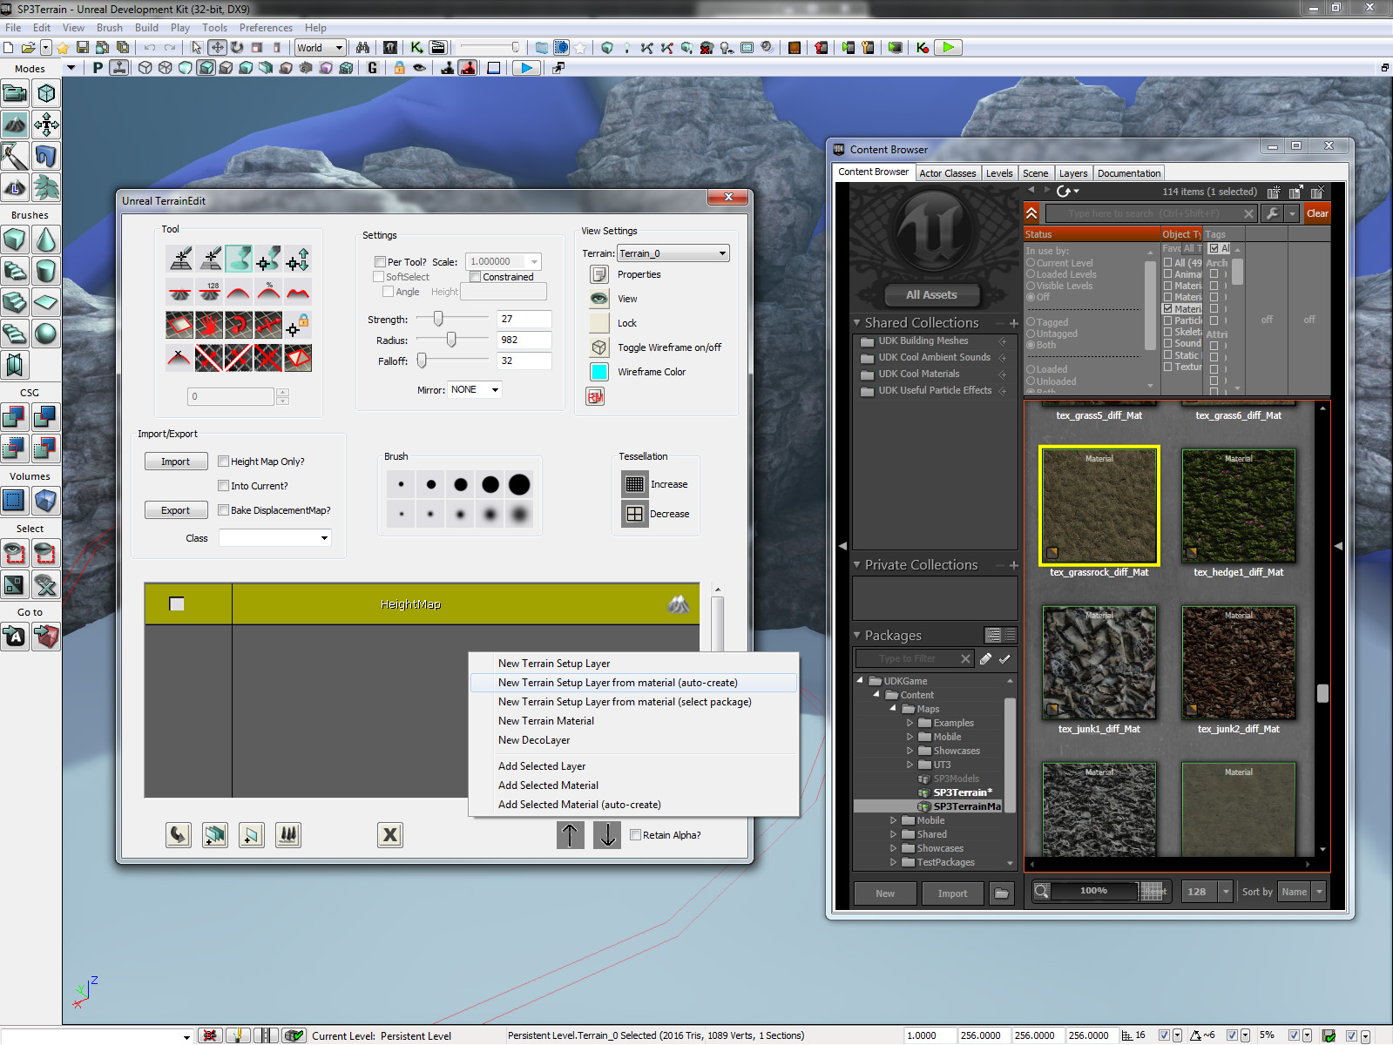Adjust the Radius slider
Screen dimensions: 1393x1045
point(451,340)
